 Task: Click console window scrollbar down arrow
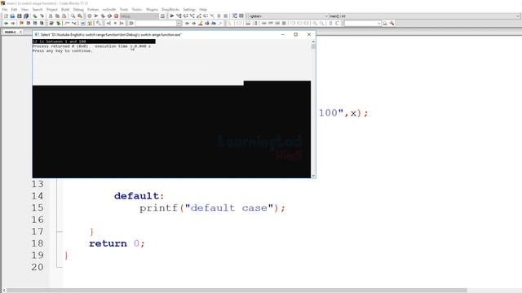[x=313, y=176]
